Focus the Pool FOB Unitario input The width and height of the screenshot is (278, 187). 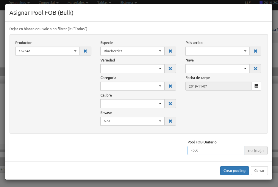(216, 151)
